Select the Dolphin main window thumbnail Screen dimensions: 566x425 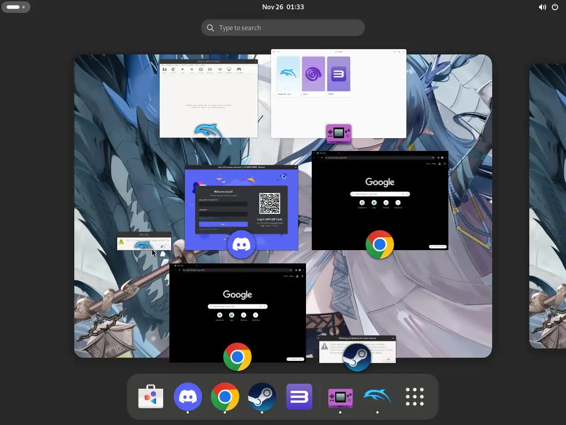point(209,98)
